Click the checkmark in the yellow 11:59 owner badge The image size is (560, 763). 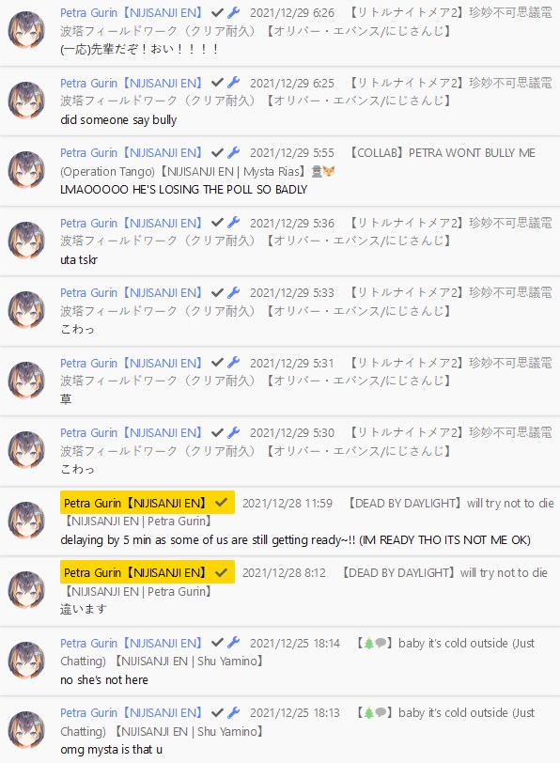(222, 503)
